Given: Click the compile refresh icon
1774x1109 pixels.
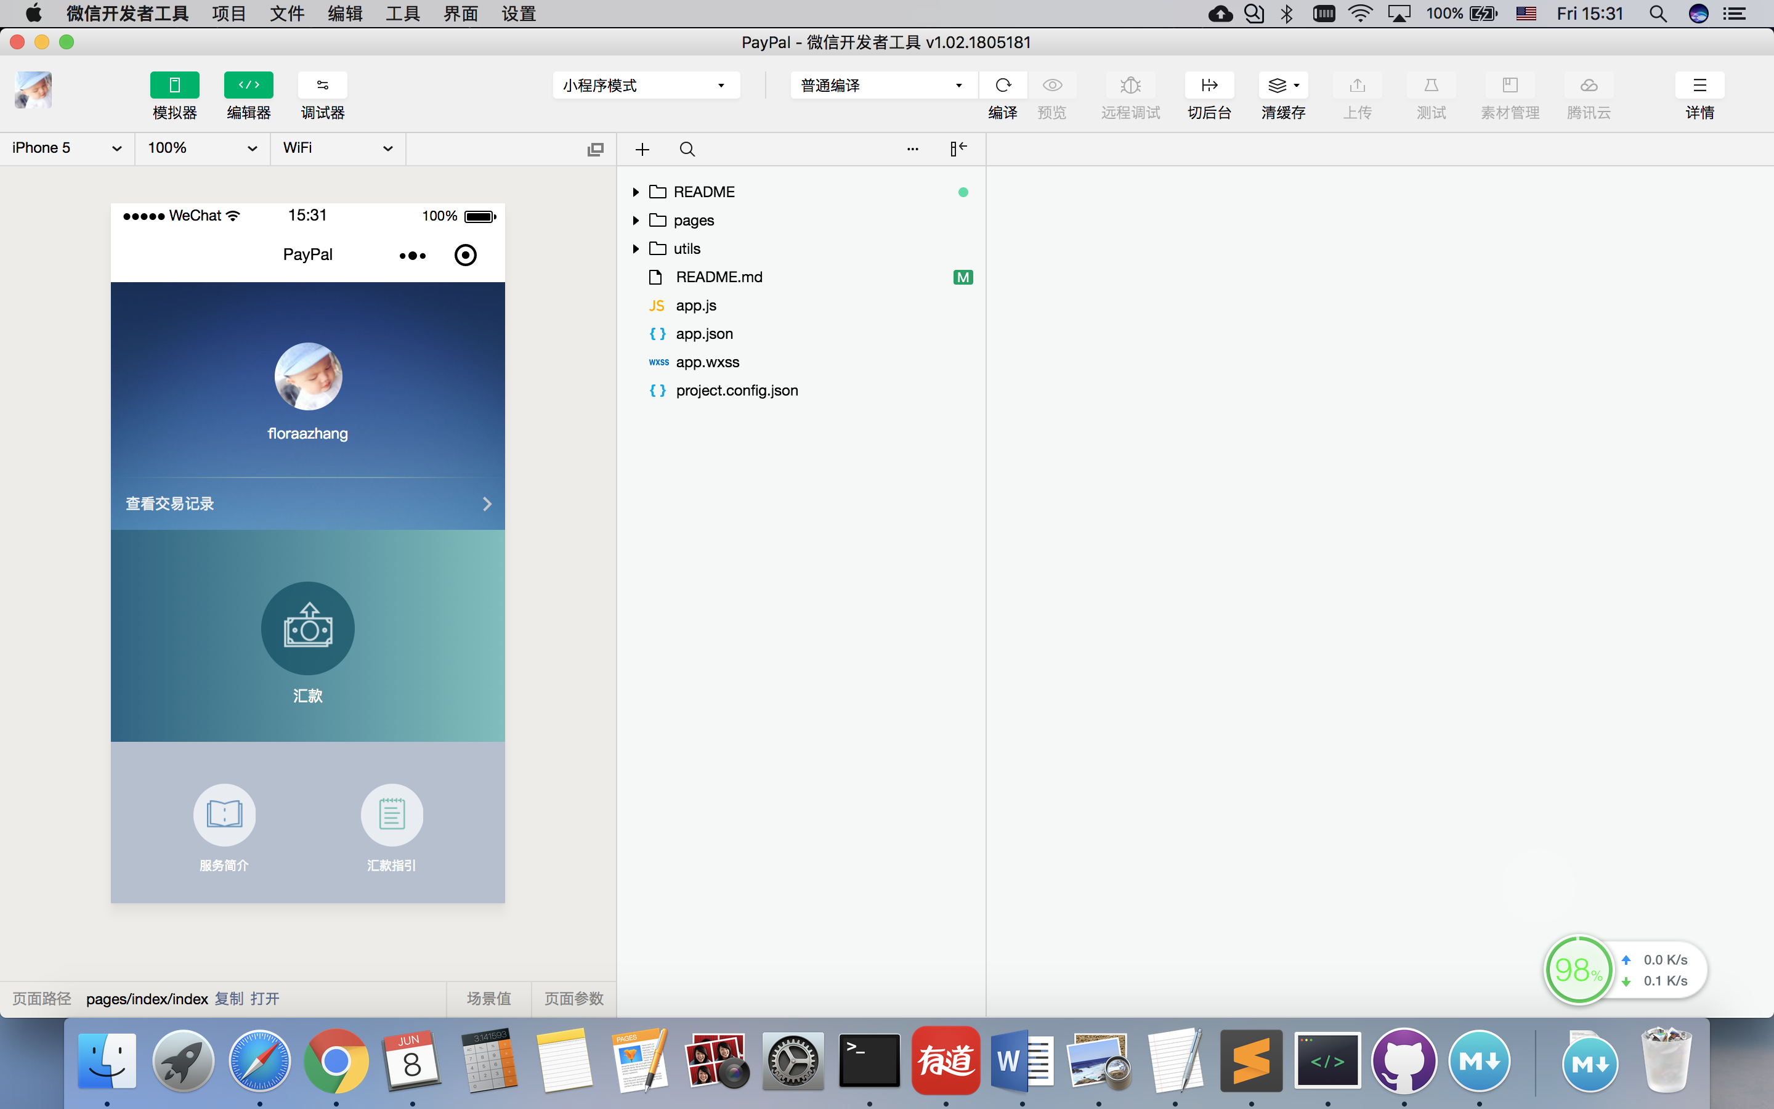Looking at the screenshot, I should pyautogui.click(x=1003, y=85).
